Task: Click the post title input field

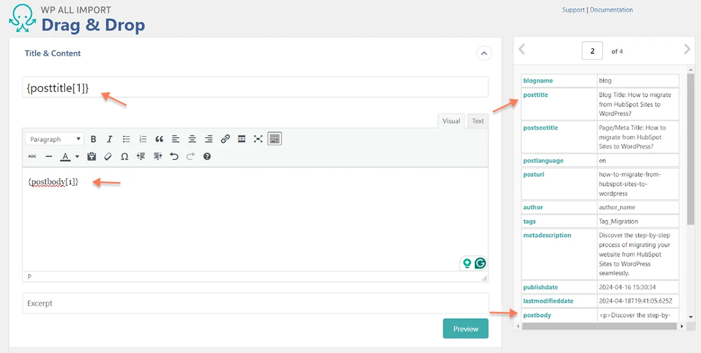Action: pyautogui.click(x=255, y=87)
